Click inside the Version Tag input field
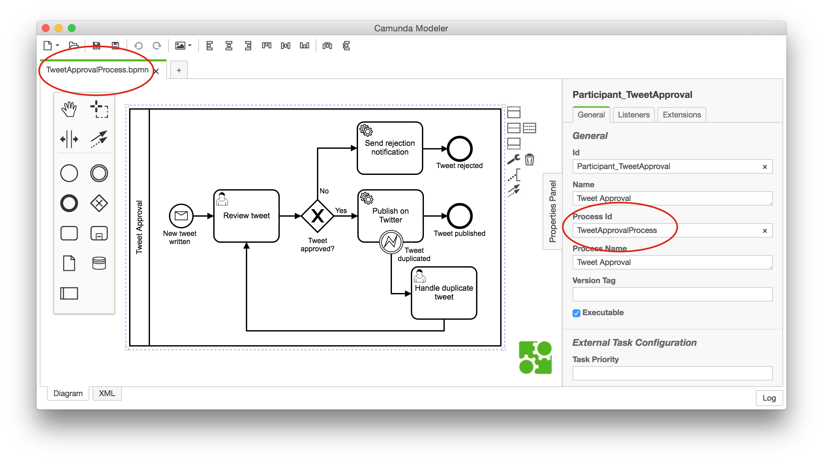This screenshot has height=462, width=823. click(672, 294)
